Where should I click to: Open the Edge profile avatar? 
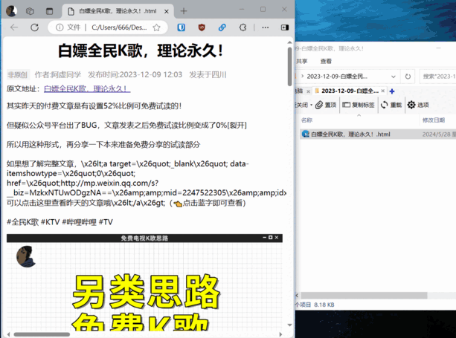(x=12, y=11)
